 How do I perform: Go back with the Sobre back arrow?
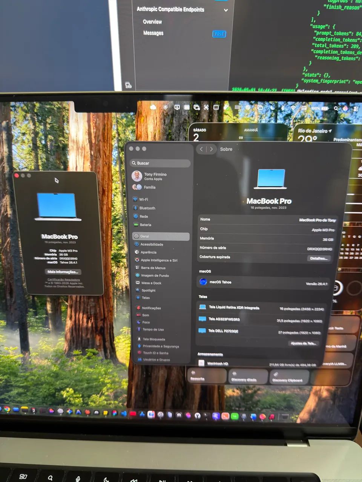click(x=201, y=149)
